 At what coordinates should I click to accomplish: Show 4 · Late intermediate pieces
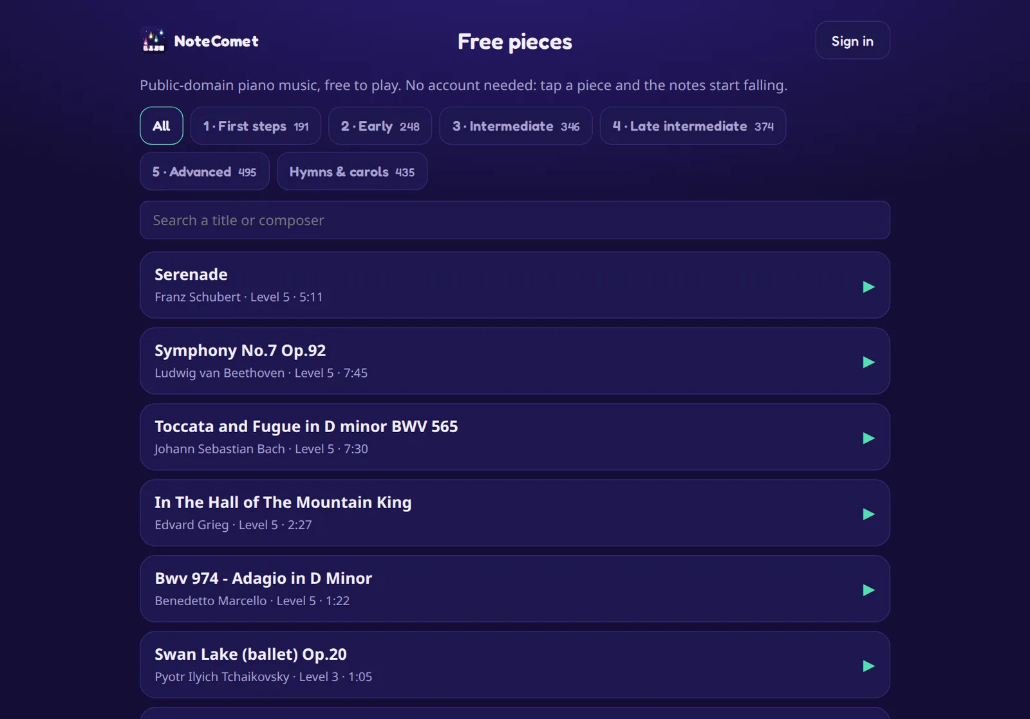point(693,126)
